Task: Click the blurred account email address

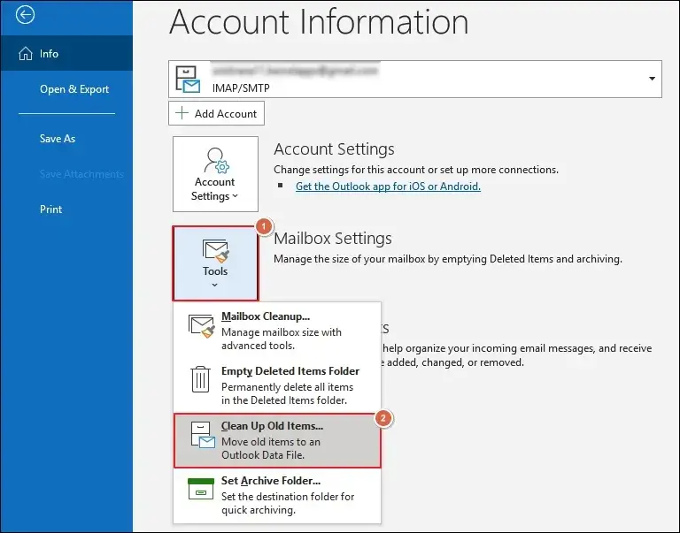Action: 296,70
